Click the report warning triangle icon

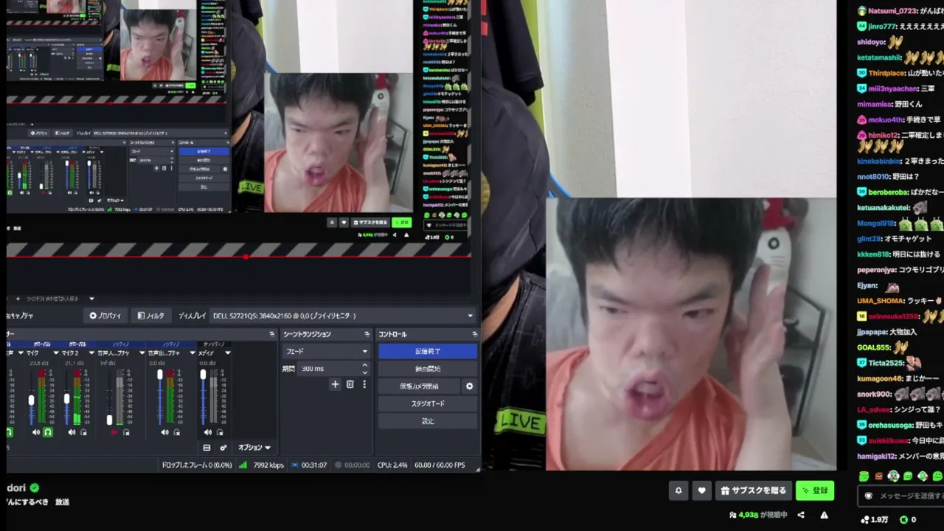825,515
